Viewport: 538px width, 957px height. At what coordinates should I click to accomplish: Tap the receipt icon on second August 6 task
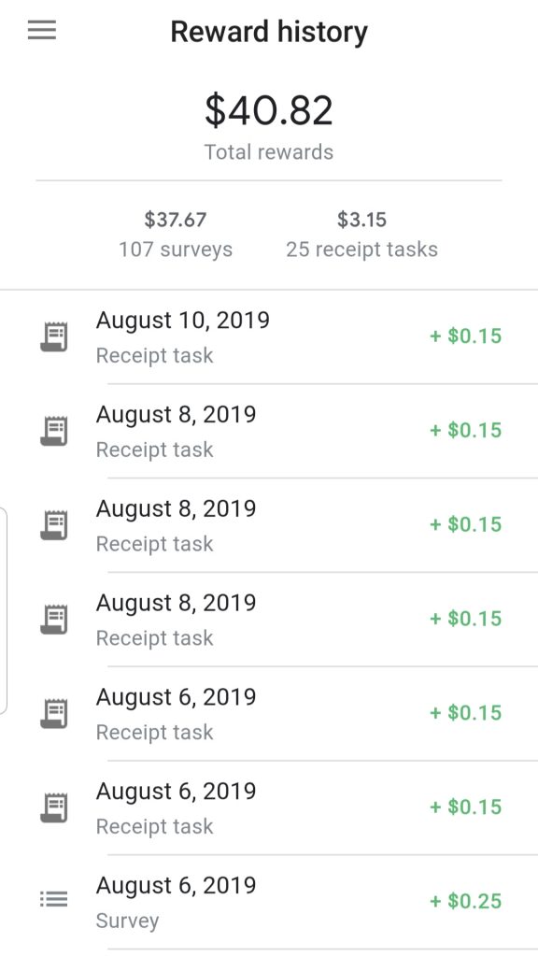[54, 807]
